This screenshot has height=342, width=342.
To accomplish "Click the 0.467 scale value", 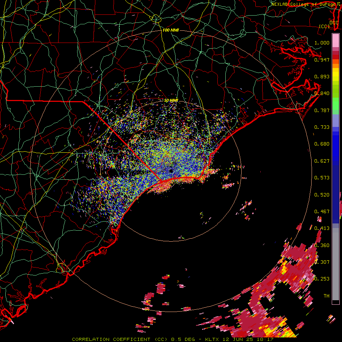I will pos(322,212).
